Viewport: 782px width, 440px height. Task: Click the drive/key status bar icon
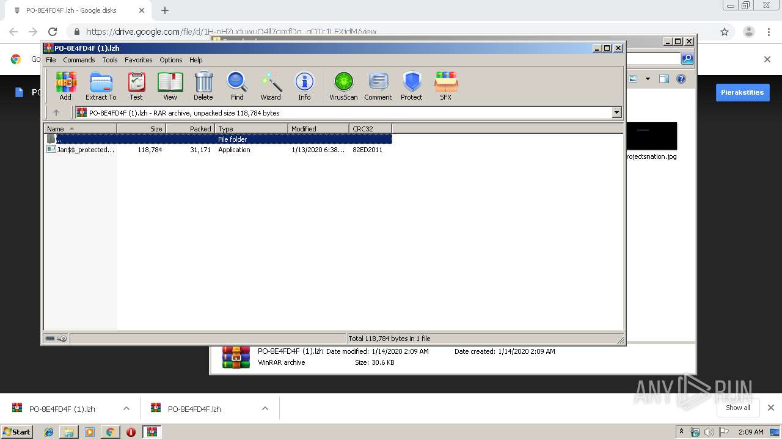pyautogui.click(x=56, y=339)
